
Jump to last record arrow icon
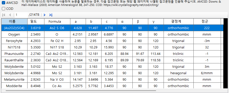tap(51, 15)
